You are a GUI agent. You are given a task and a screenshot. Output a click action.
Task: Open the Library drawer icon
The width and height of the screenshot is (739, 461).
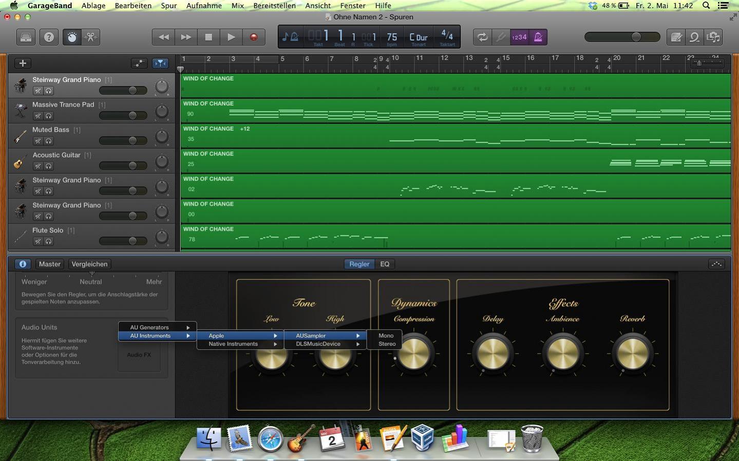click(26, 37)
